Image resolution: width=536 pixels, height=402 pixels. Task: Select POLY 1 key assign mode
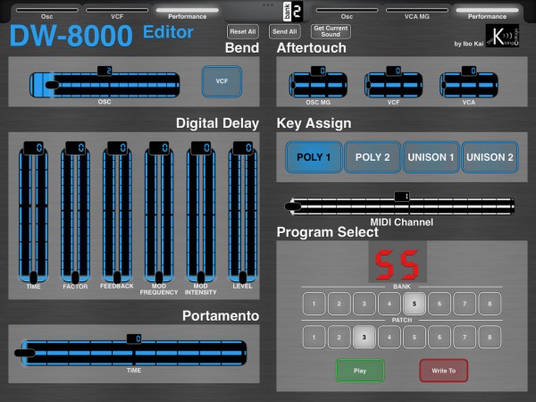tap(314, 157)
